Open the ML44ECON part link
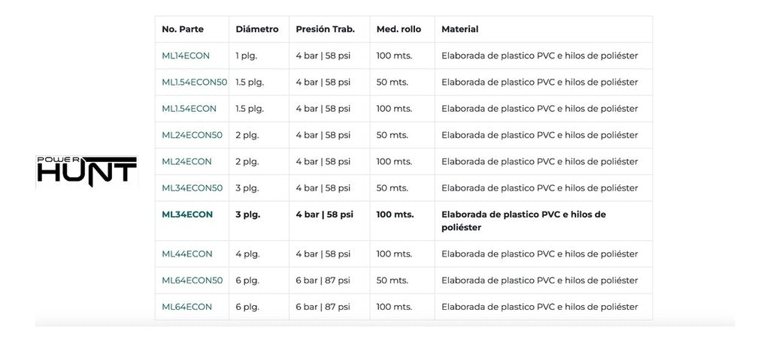 click(x=186, y=253)
